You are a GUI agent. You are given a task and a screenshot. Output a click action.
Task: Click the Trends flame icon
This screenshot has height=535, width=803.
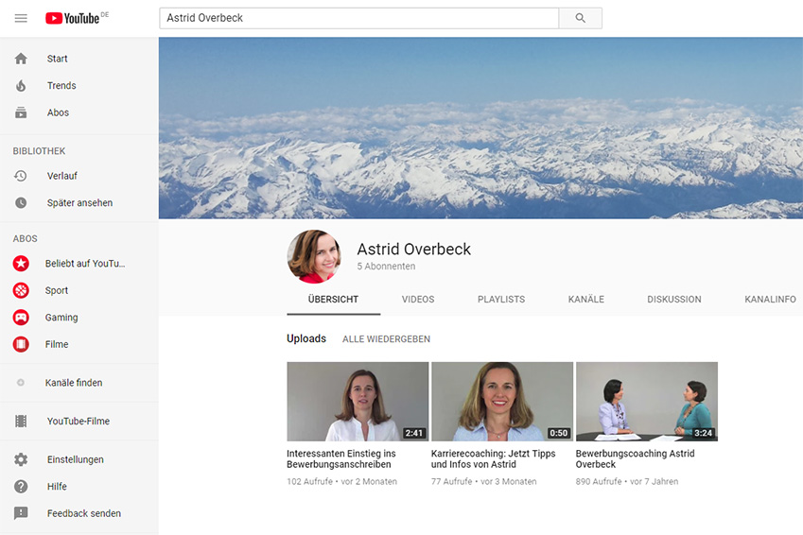[x=21, y=85]
